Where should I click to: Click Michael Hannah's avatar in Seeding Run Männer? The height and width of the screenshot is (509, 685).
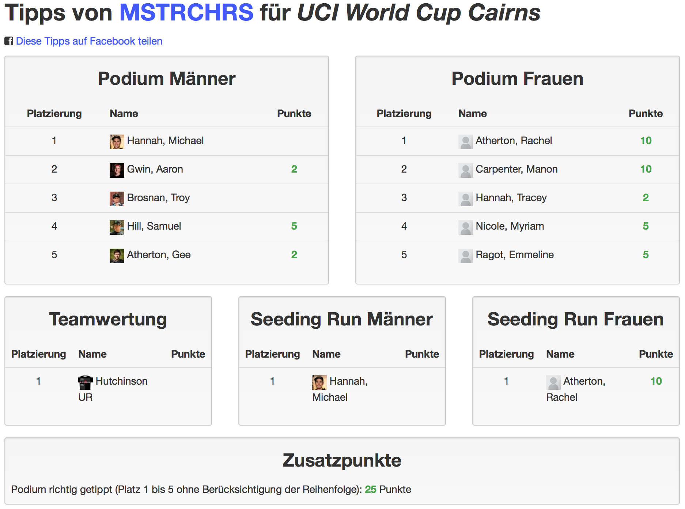(319, 382)
